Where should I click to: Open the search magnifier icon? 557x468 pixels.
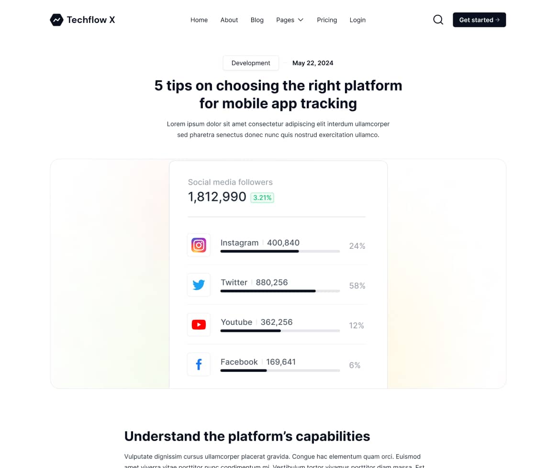pos(438,20)
